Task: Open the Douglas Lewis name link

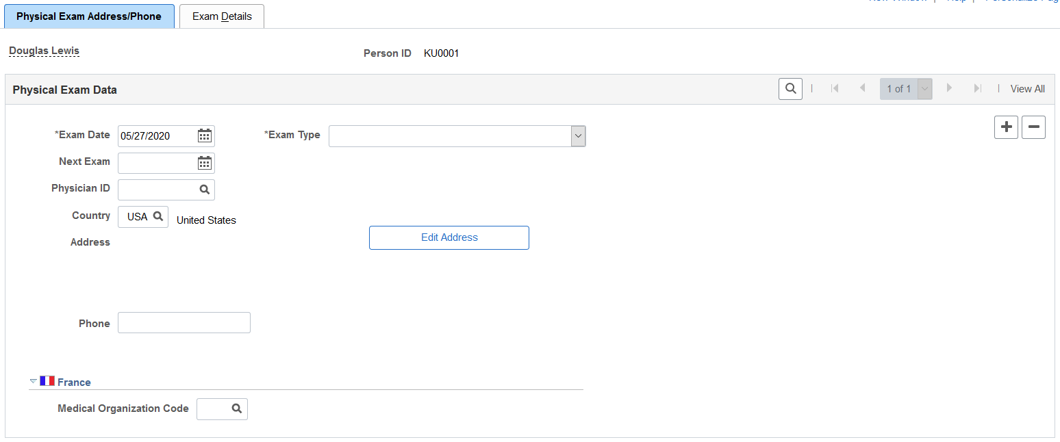Action: [45, 51]
